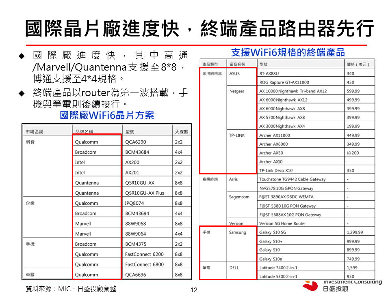Click the 天線數 column header
This screenshot has height=292, width=390.
click(x=181, y=132)
